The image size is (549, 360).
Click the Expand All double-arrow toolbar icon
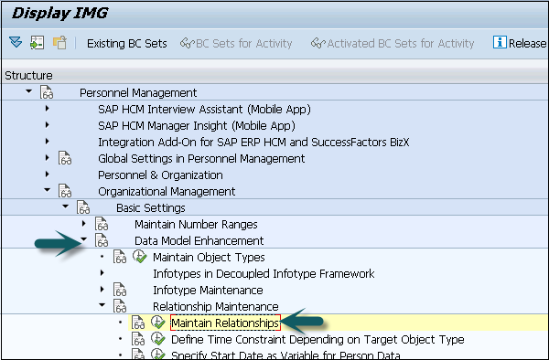point(16,43)
